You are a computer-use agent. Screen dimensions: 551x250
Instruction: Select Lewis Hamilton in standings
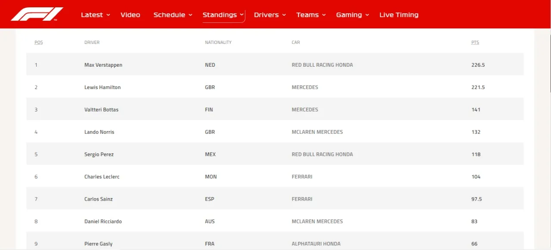[x=102, y=87]
